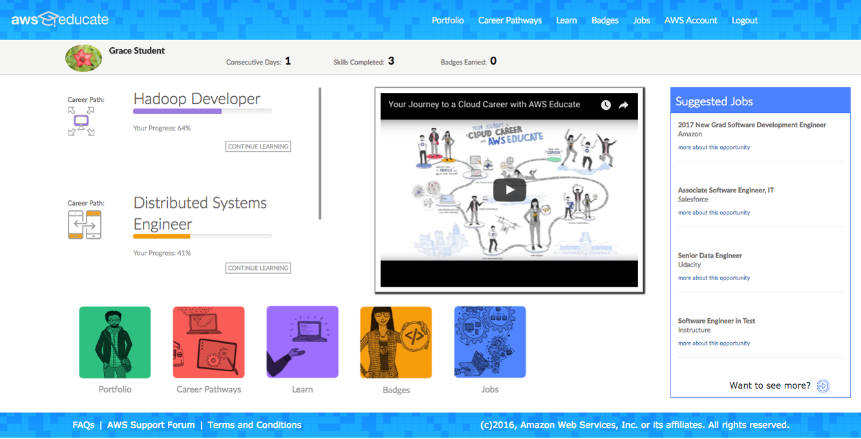Viewport: 861px width, 439px height.
Task: Open the blue Jobs tile
Action: point(490,342)
